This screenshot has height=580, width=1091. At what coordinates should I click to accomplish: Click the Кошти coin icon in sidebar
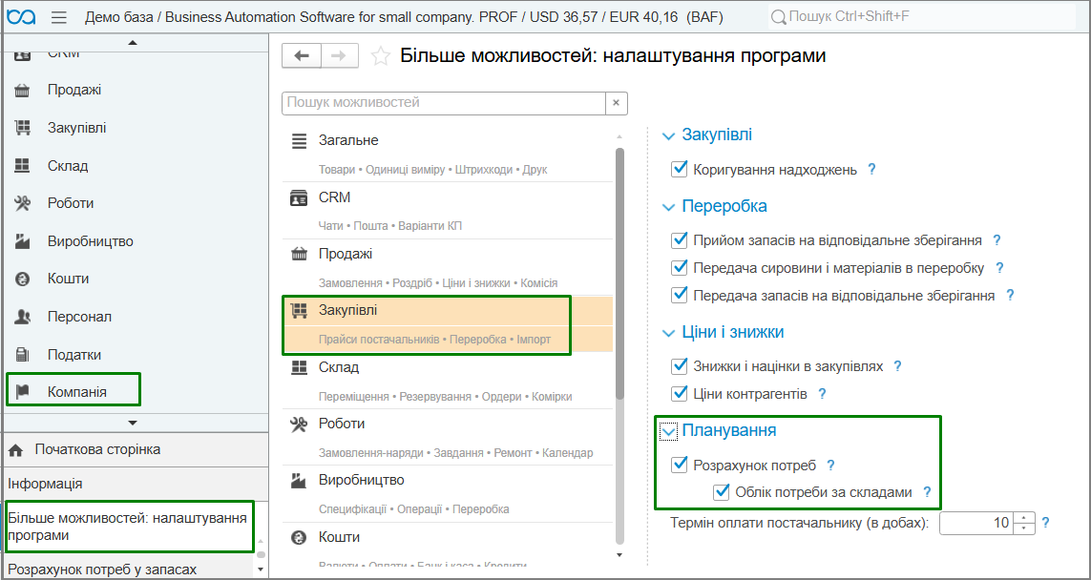pos(22,279)
